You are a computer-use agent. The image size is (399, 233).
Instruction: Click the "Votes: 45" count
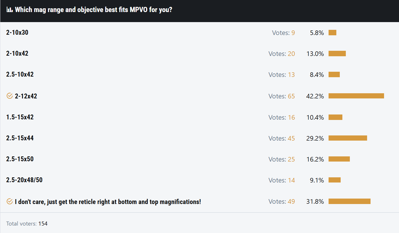[282, 138]
